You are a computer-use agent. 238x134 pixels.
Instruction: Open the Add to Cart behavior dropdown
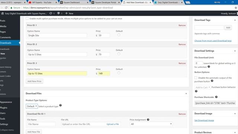[203, 87]
